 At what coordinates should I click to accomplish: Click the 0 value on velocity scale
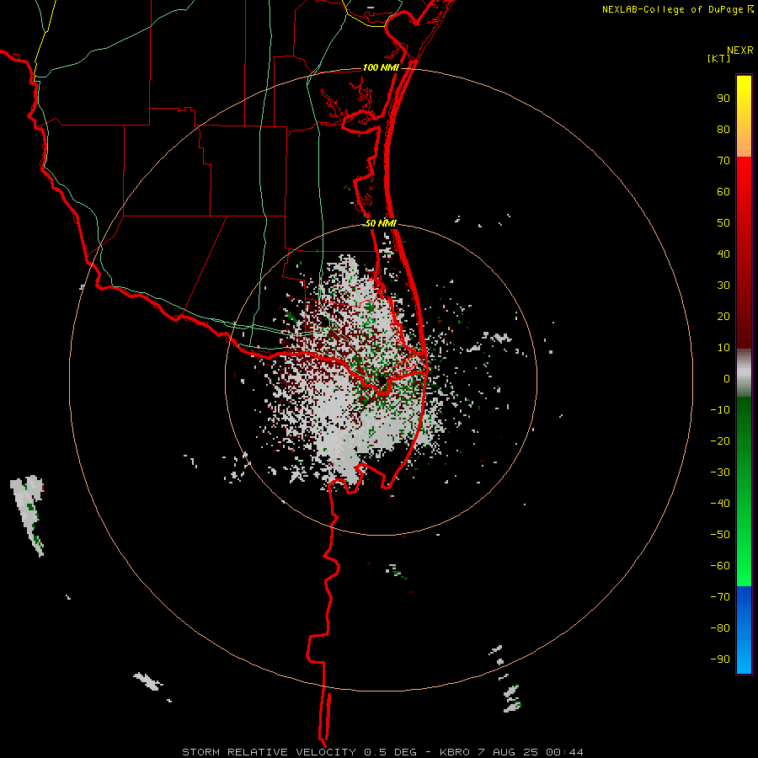[x=727, y=378]
